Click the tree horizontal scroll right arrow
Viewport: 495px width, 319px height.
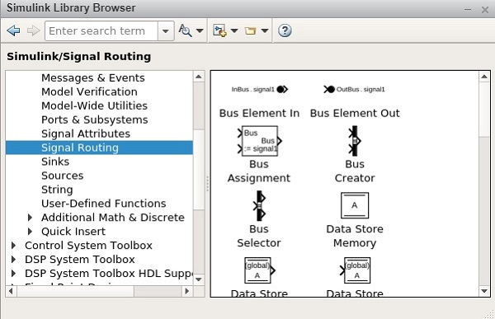187,291
